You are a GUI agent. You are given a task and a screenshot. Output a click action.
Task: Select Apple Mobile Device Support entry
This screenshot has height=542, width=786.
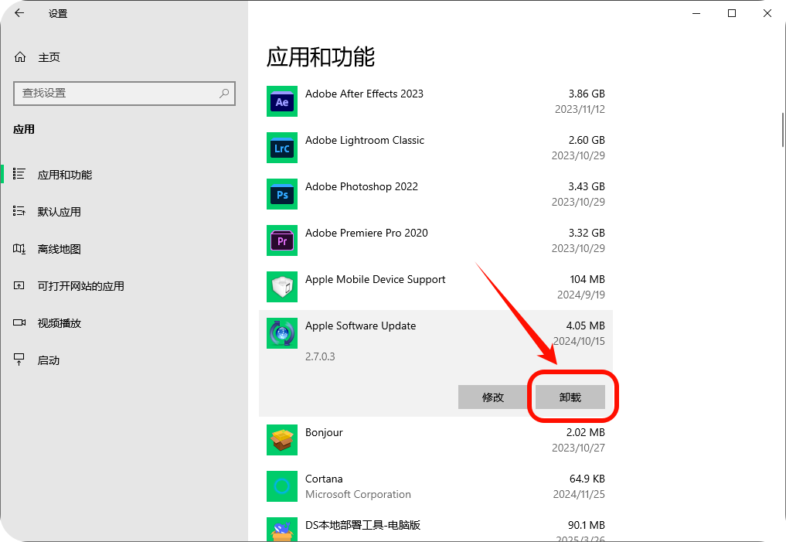436,287
